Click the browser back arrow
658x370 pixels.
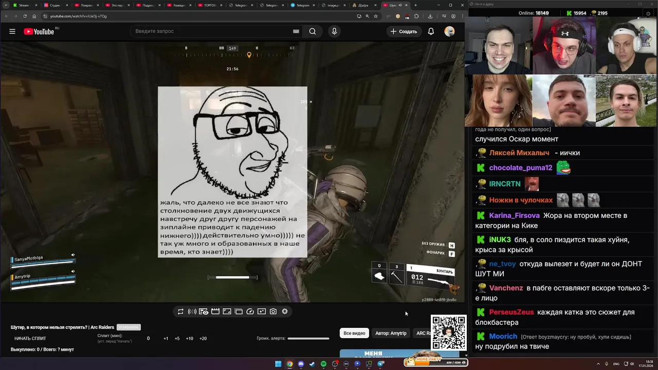point(7,16)
